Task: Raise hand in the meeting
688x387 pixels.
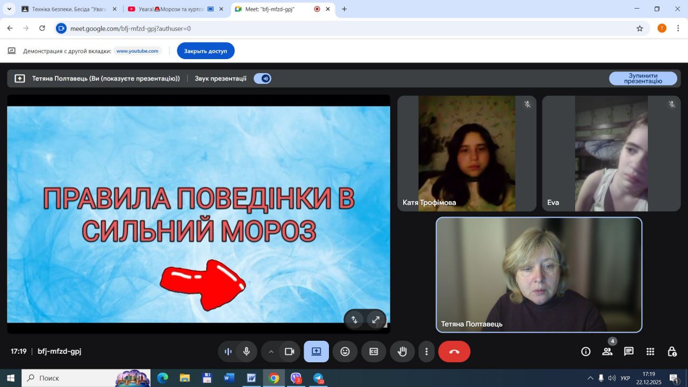Action: click(402, 352)
